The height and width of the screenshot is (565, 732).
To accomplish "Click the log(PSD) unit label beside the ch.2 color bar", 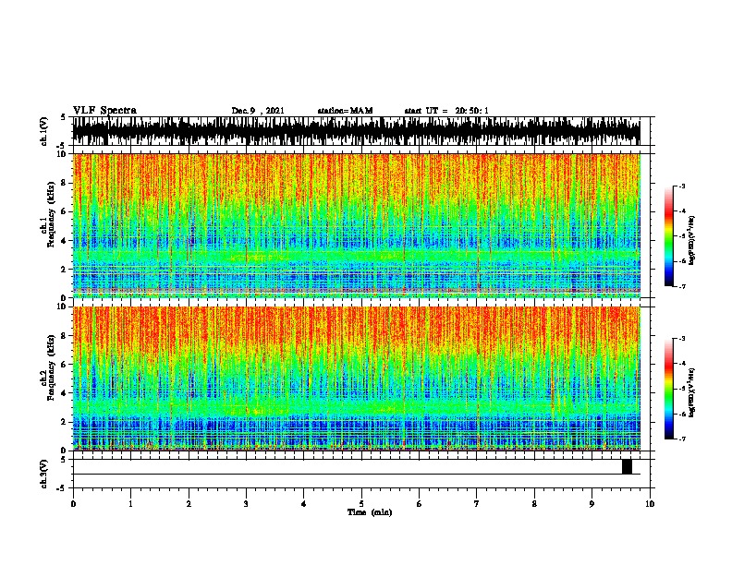I will point(692,392).
